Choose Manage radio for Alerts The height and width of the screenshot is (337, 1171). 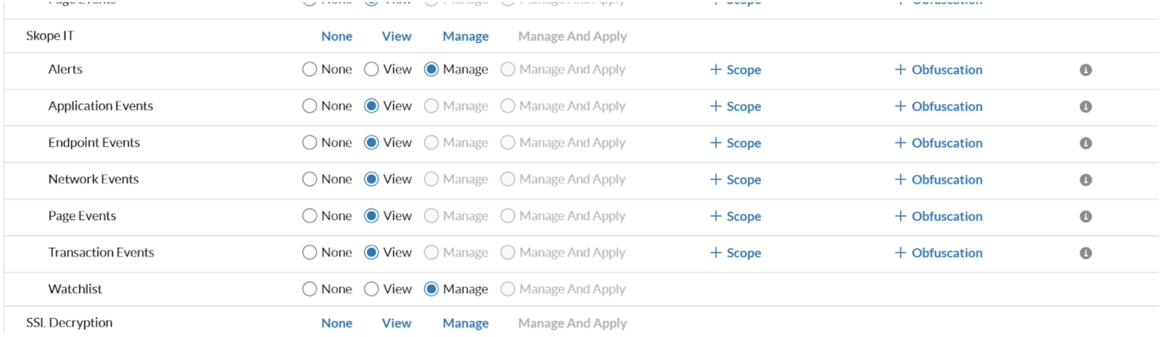pos(431,70)
